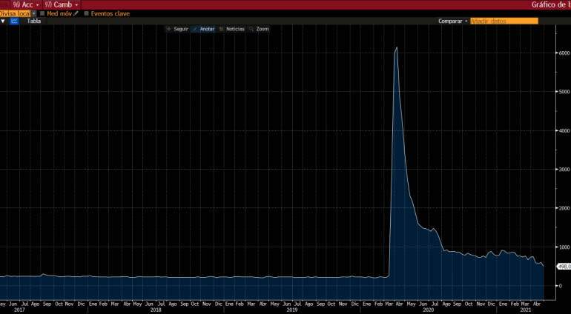Select the 2019 year label
571x314 pixels.
292,310
